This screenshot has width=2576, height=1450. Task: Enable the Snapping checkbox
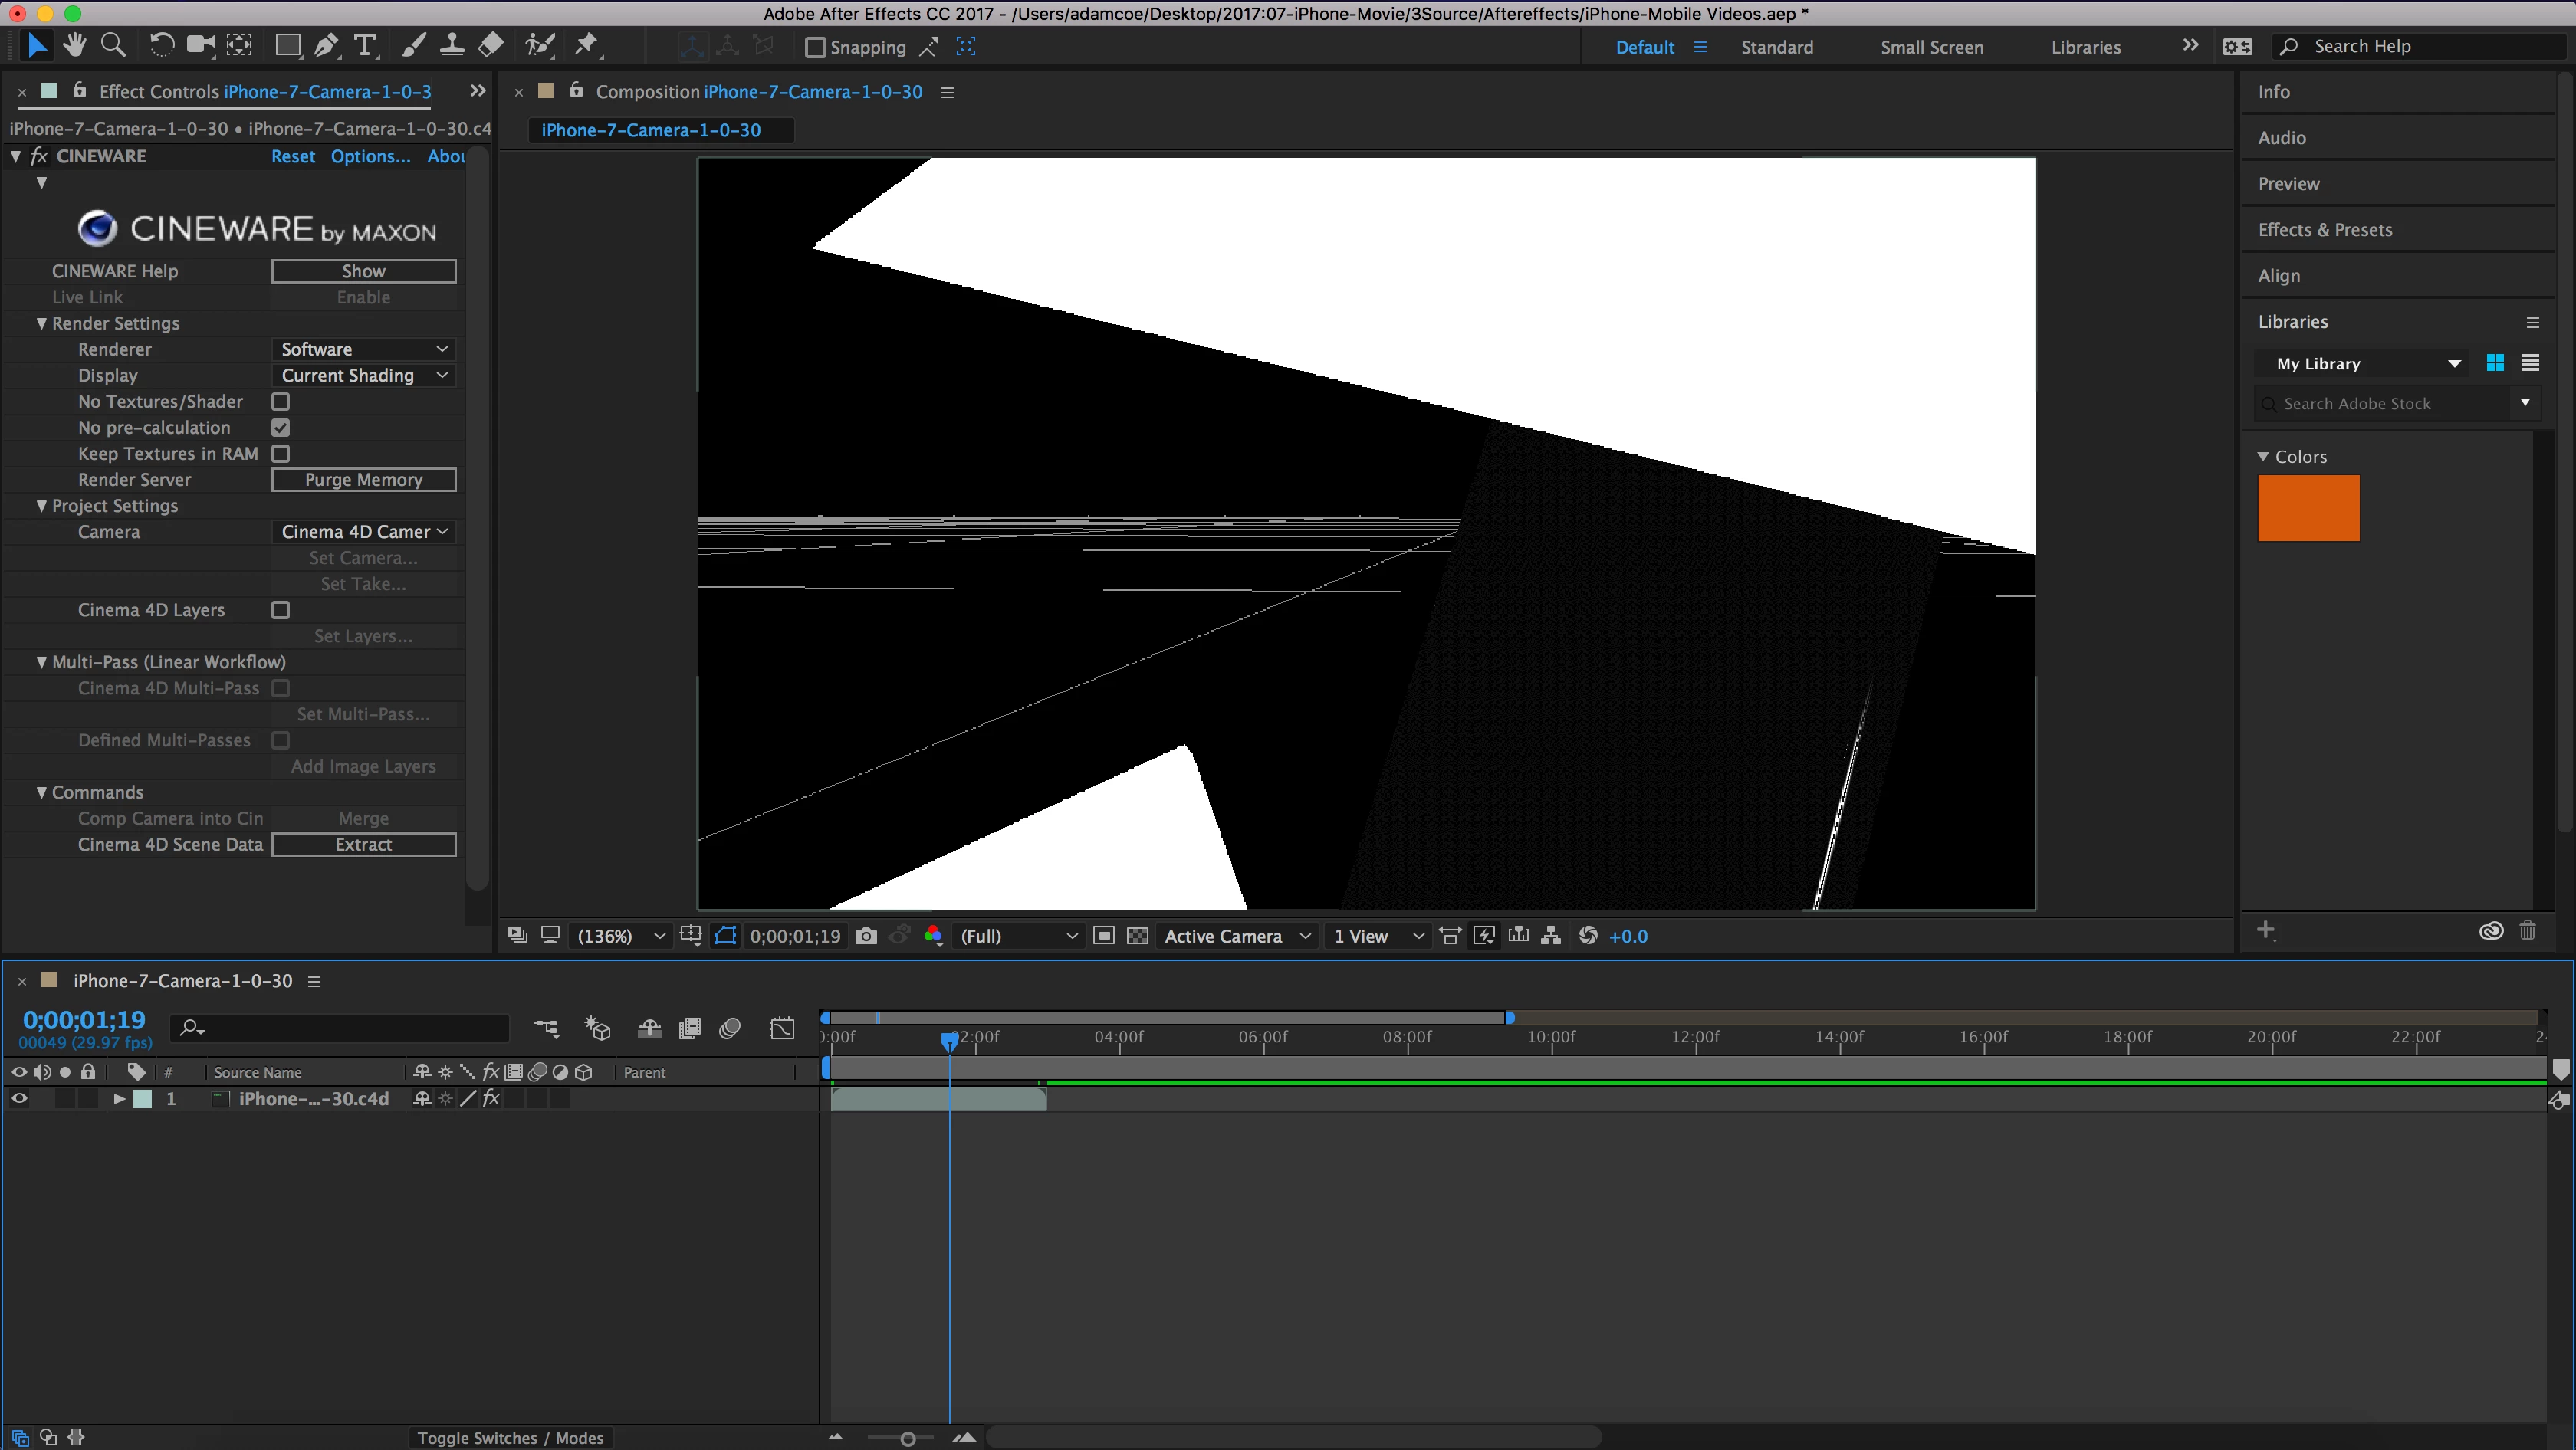(815, 47)
